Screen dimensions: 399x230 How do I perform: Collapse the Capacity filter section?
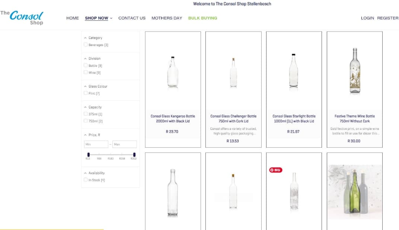tap(85, 107)
